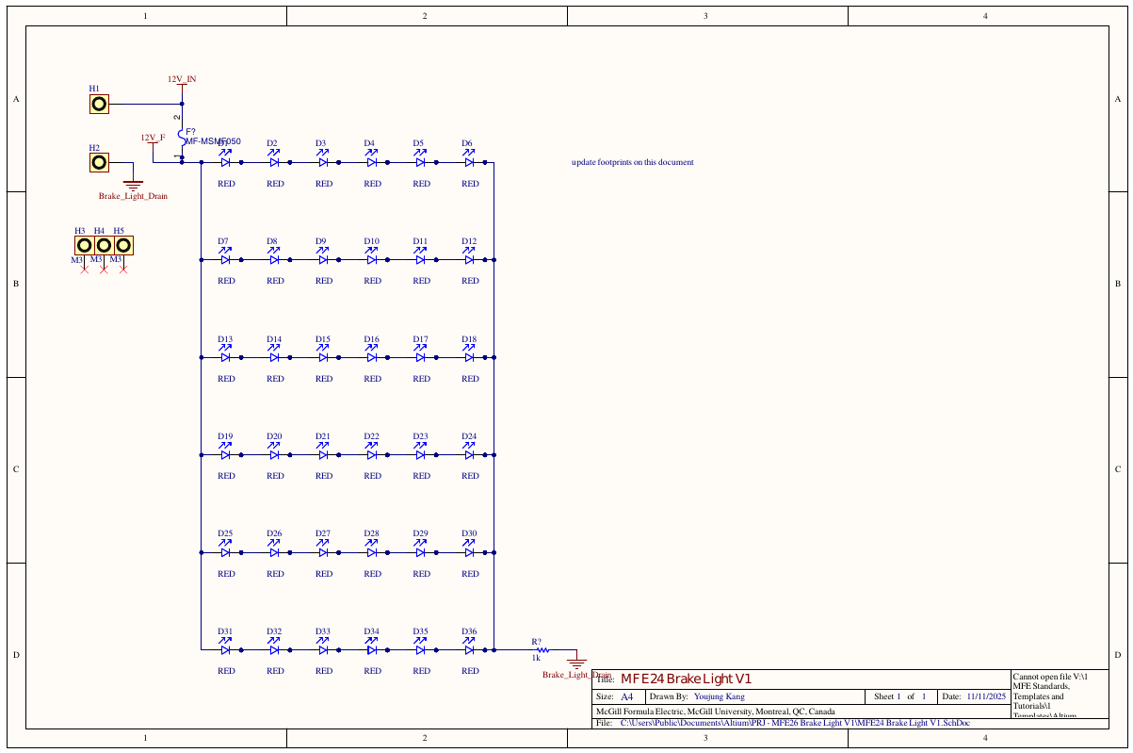The height and width of the screenshot is (753, 1133).
Task: Select the 'D17' designator label
Action: coord(420,338)
